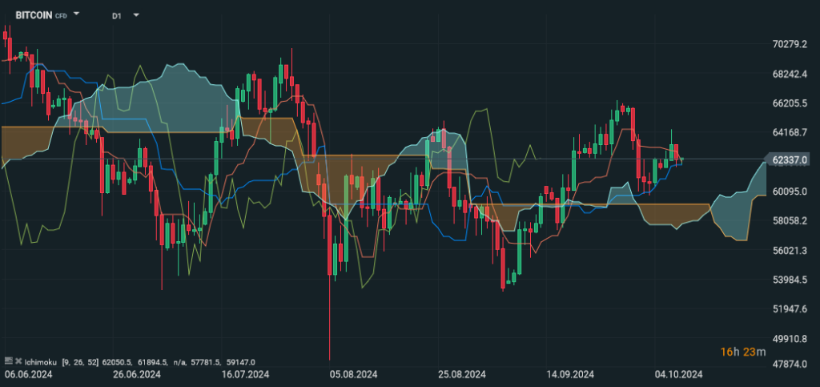Screen dimensions: 820x387
Task: Click the 70279.2 price axis label
Action: (787, 45)
